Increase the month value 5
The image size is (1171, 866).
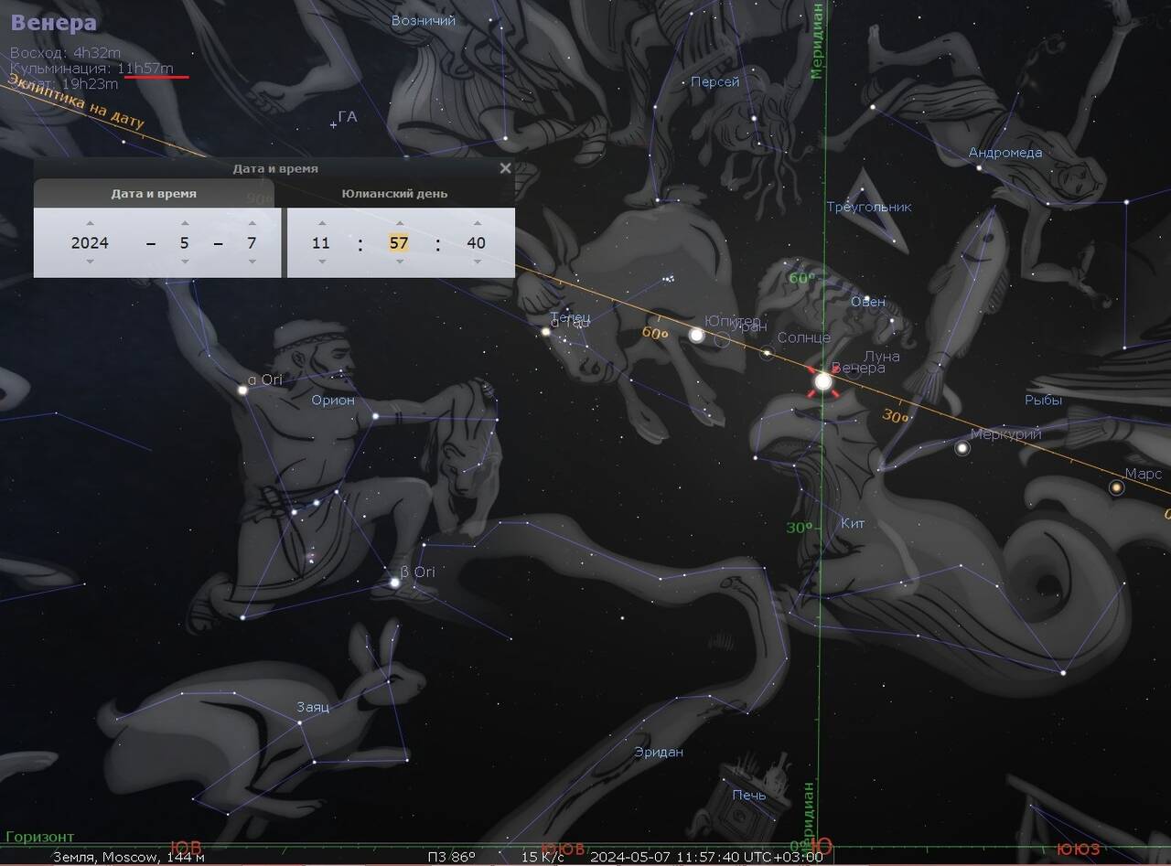click(x=185, y=223)
